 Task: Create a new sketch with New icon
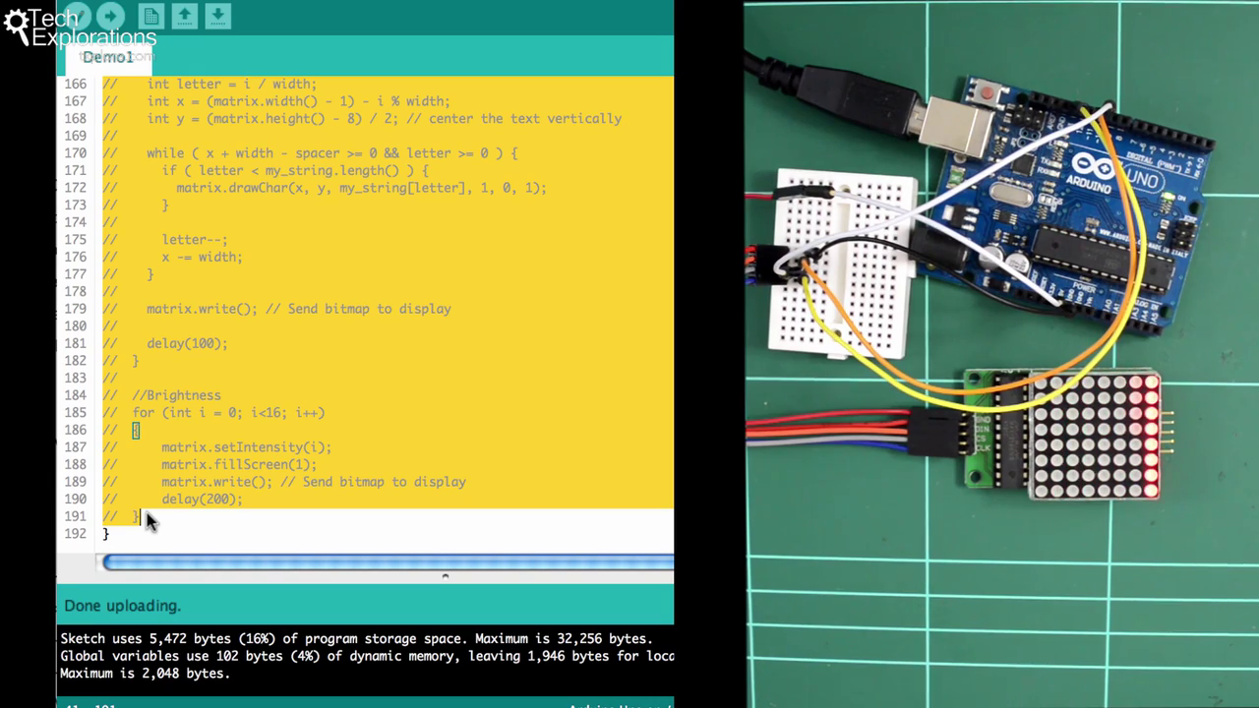(x=150, y=15)
